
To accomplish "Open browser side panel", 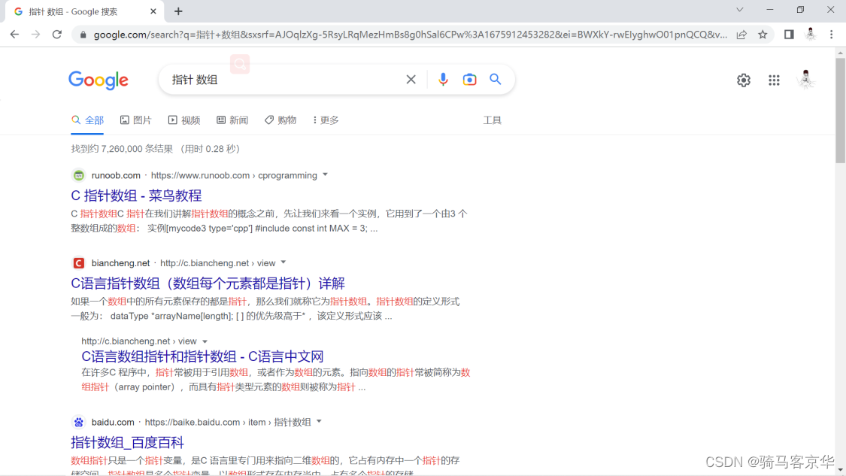I will [789, 35].
